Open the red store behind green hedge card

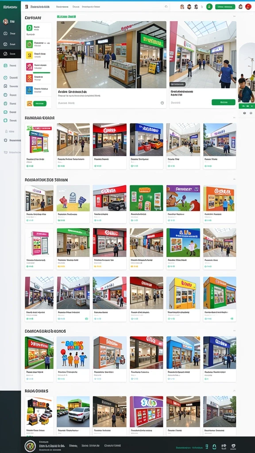coord(39,359)
